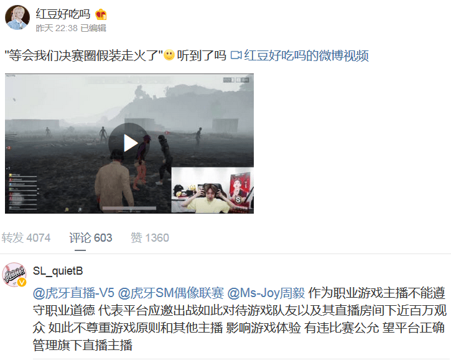Follow the @虎牙直播-V5 mention

point(73,293)
